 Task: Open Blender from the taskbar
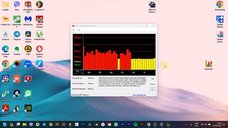pyautogui.click(x=96, y=124)
